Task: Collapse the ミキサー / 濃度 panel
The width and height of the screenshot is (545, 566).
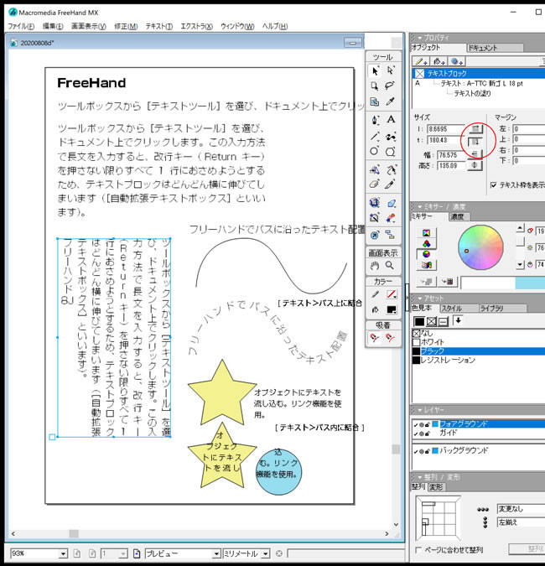Action: coord(420,207)
